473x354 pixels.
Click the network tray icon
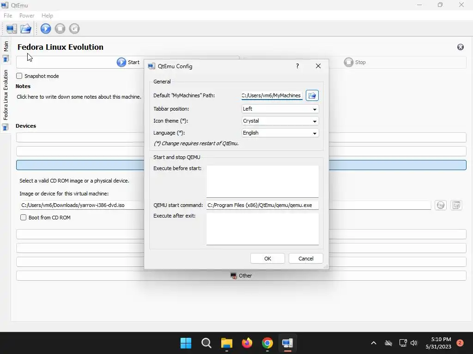[x=403, y=343]
